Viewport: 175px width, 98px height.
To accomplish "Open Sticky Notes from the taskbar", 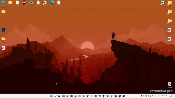I will pos(95,96).
